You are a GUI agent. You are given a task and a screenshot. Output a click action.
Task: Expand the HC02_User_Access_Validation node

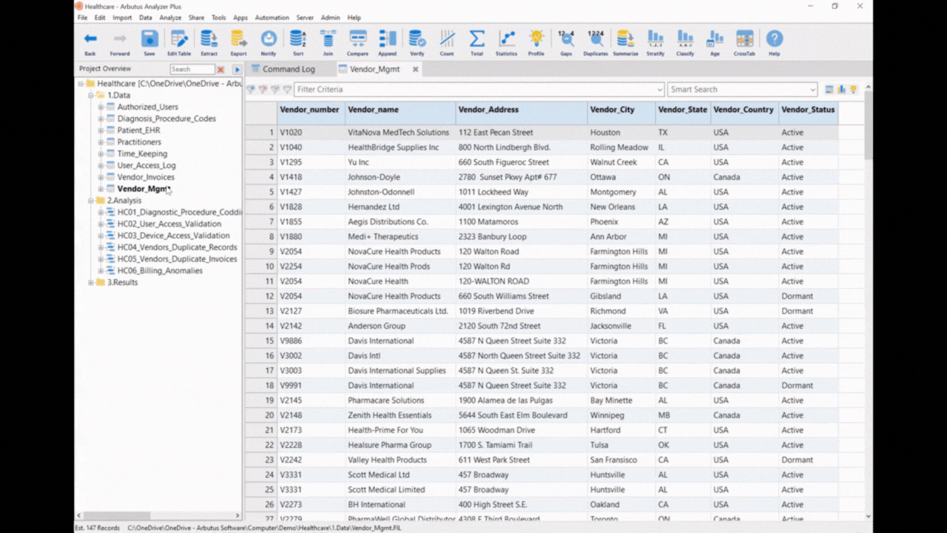tap(101, 224)
